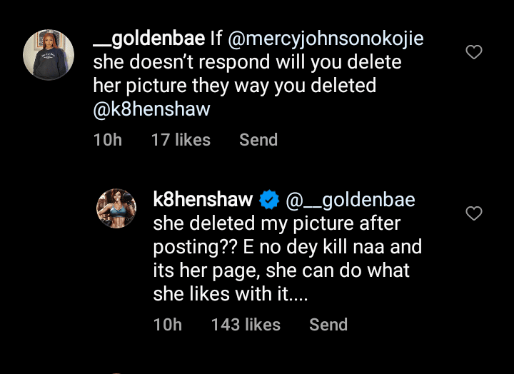Like the __goldenbae comment with the heart
514x374 pixels.
pos(473,52)
